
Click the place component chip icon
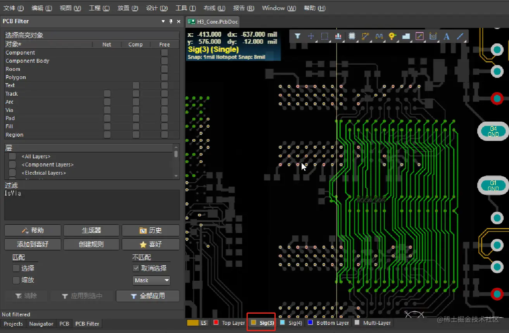click(x=352, y=36)
